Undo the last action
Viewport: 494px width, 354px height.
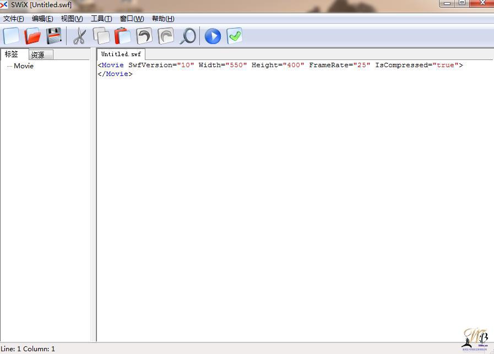click(144, 36)
